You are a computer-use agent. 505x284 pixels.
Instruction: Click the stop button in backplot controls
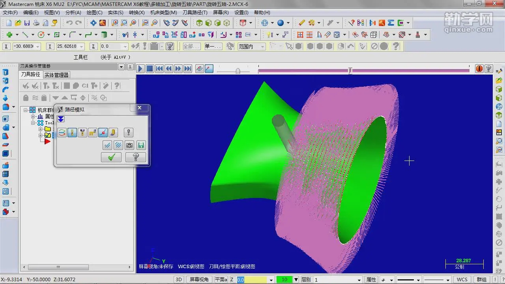tap(150, 69)
